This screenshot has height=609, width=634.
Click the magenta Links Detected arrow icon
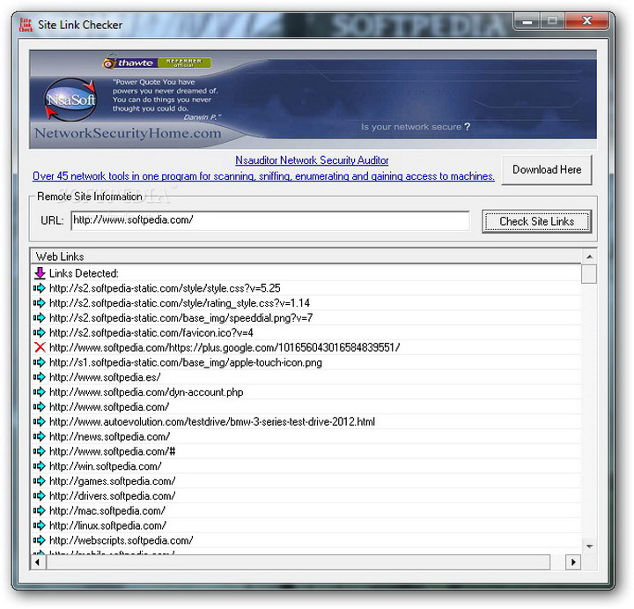[39, 273]
